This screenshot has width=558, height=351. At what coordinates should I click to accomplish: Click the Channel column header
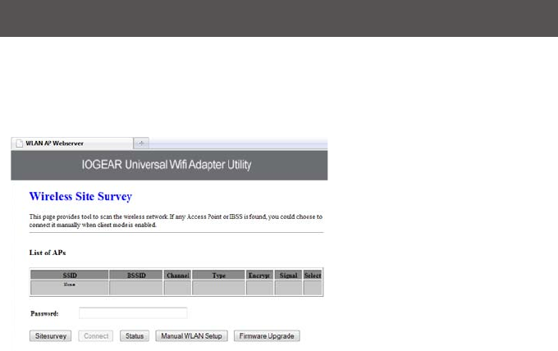177,275
